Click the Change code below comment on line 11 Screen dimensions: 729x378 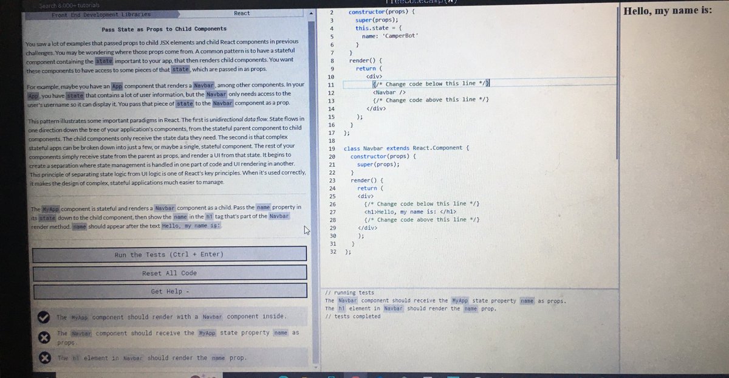tap(431, 83)
